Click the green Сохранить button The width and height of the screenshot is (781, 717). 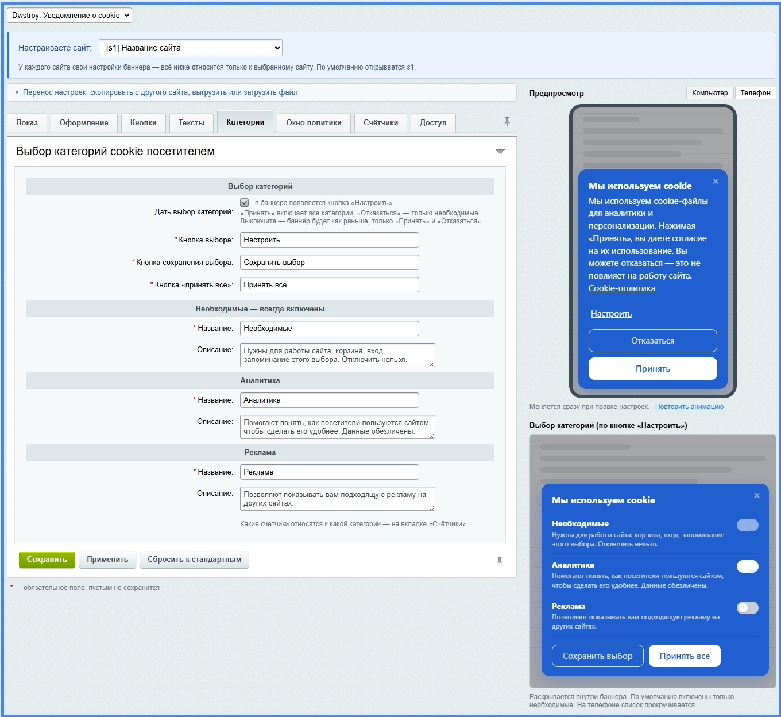point(47,560)
